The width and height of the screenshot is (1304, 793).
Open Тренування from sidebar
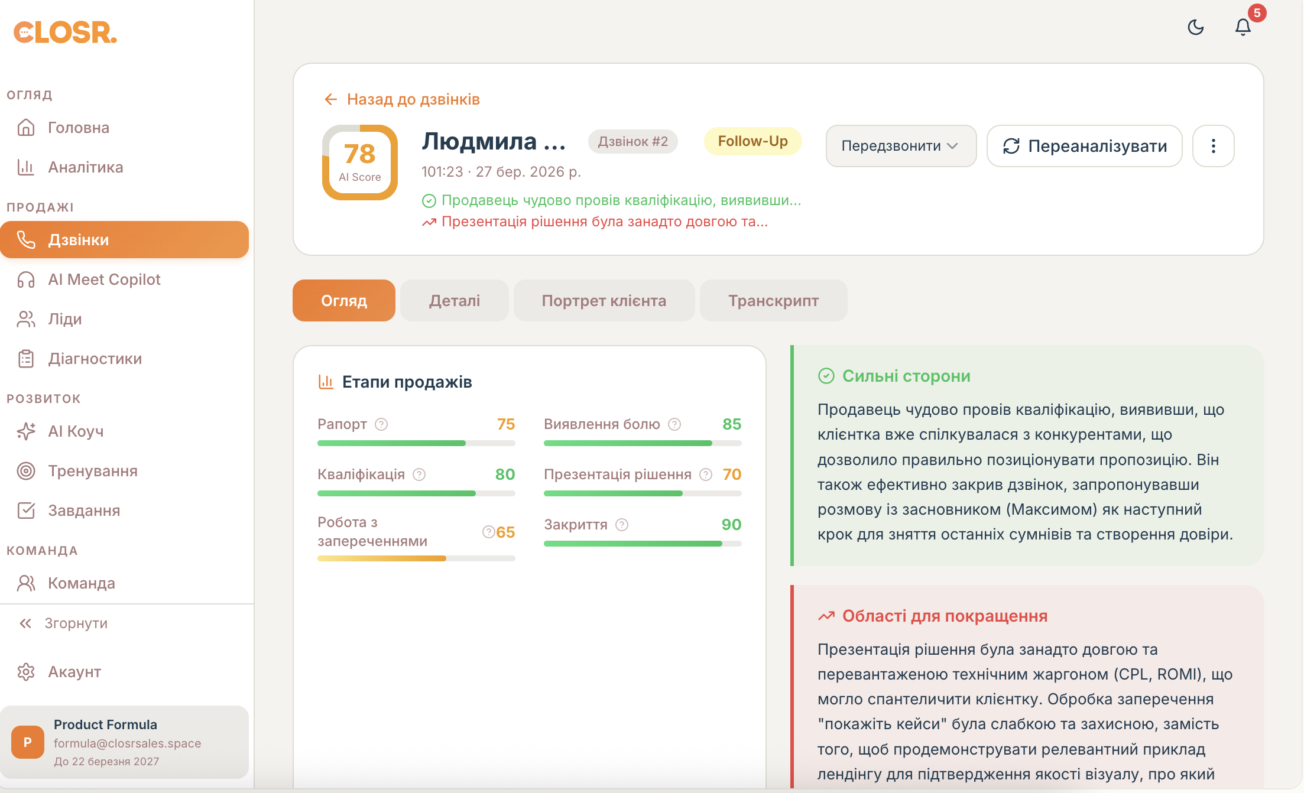92,471
